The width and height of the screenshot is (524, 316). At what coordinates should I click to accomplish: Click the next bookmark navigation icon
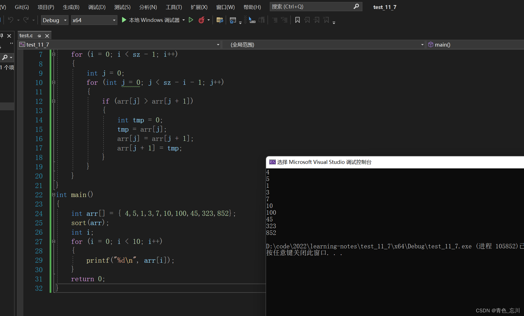[x=316, y=20]
